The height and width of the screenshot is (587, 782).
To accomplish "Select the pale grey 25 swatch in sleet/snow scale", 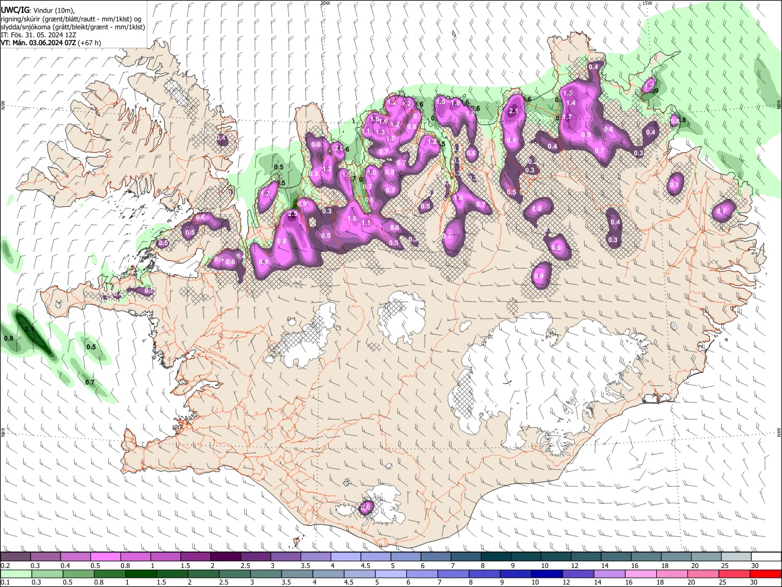I will point(735,557).
